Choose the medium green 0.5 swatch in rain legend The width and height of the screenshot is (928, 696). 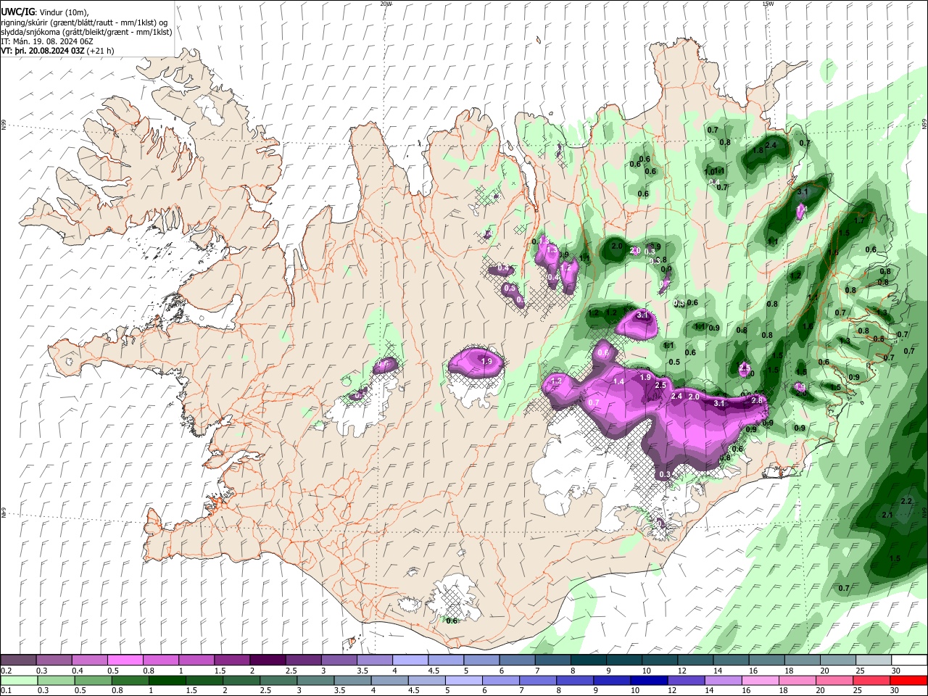(x=94, y=680)
